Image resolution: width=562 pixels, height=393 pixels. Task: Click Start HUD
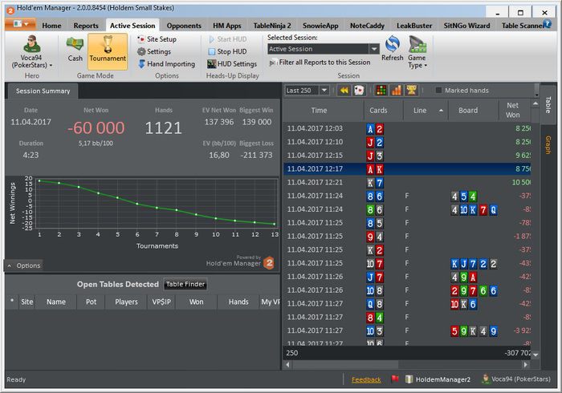tap(227, 39)
